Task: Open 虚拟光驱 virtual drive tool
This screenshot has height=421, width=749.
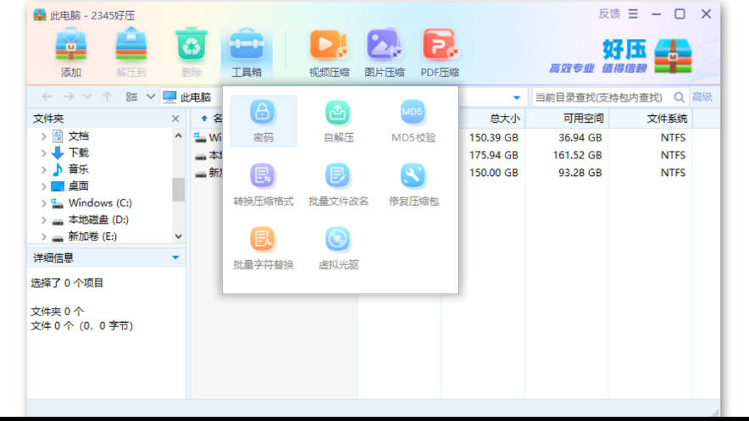Action: pos(338,248)
